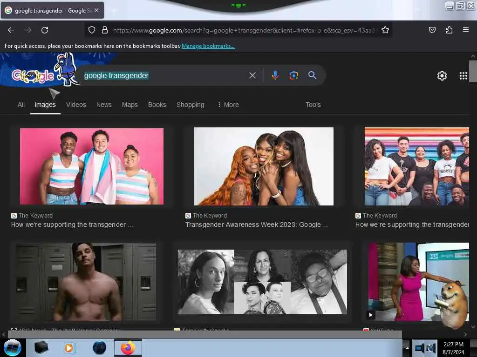This screenshot has width=477, height=357.
Task: Click 'The Keyword' source under first image
Action: [35, 216]
